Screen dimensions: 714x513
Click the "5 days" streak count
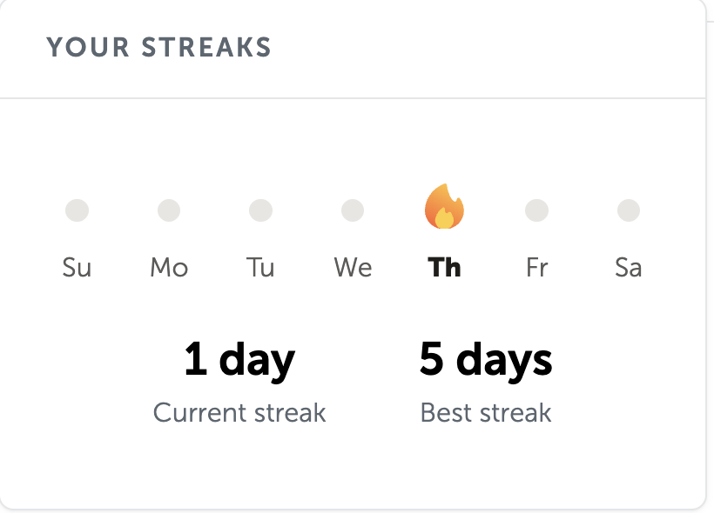486,360
